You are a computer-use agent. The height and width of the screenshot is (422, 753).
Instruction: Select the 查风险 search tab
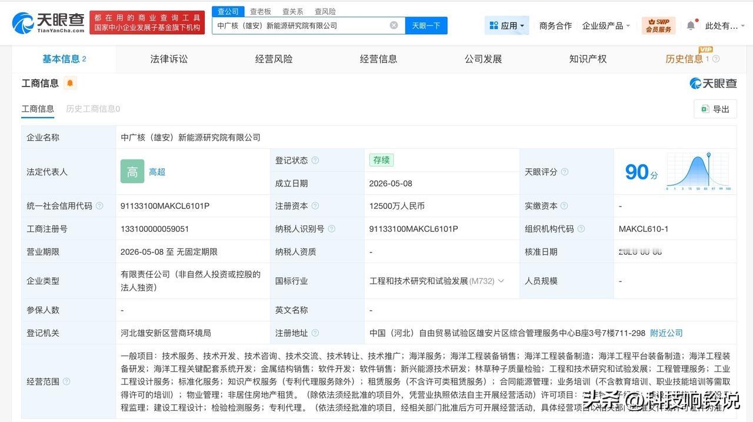click(325, 11)
